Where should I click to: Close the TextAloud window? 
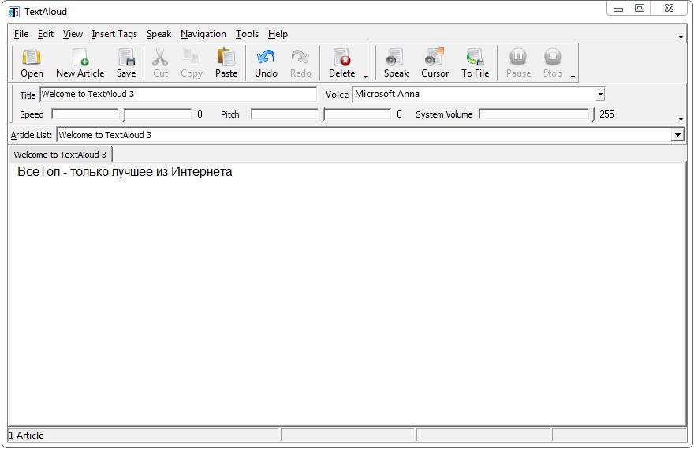pyautogui.click(x=669, y=9)
